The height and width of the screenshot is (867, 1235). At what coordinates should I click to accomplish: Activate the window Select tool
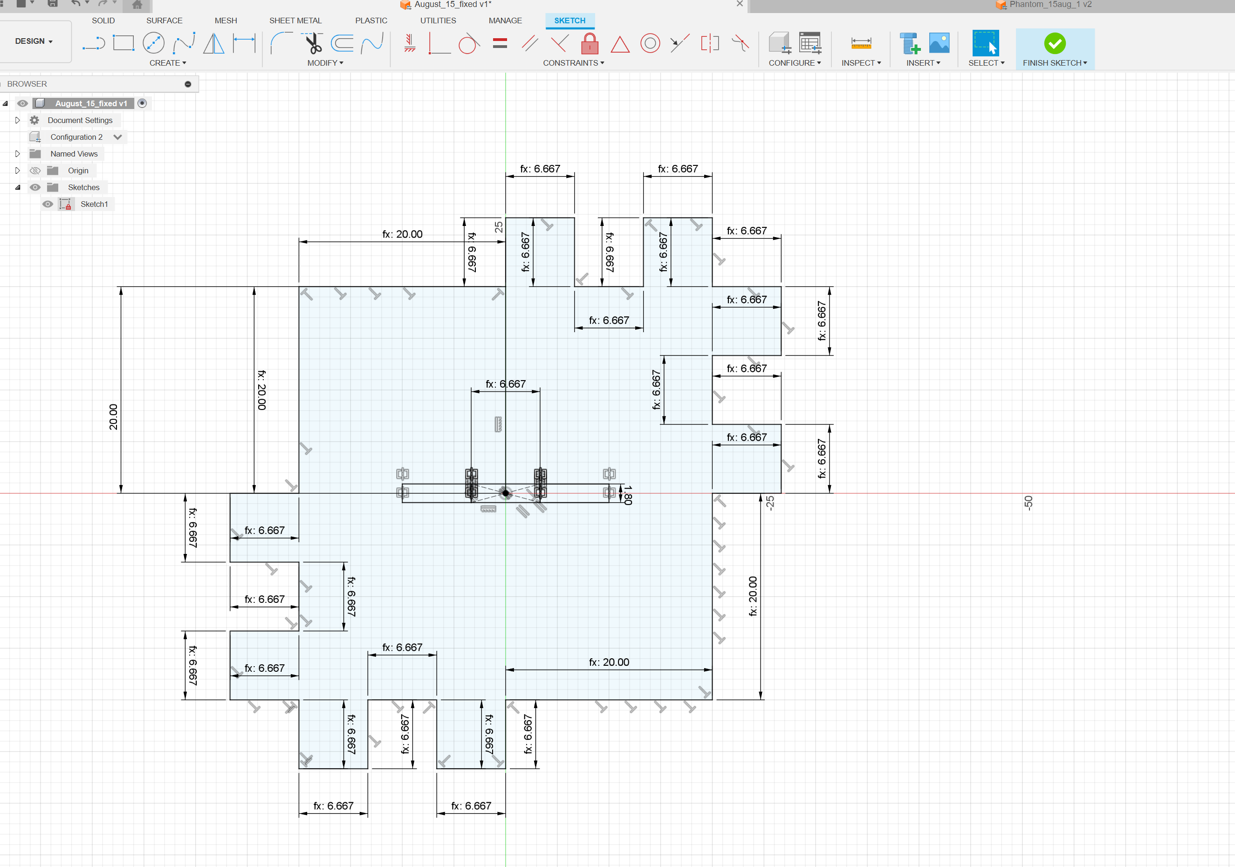[985, 43]
